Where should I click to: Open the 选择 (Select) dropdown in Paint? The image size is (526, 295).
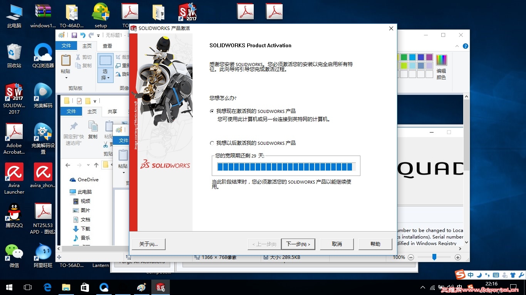click(106, 75)
